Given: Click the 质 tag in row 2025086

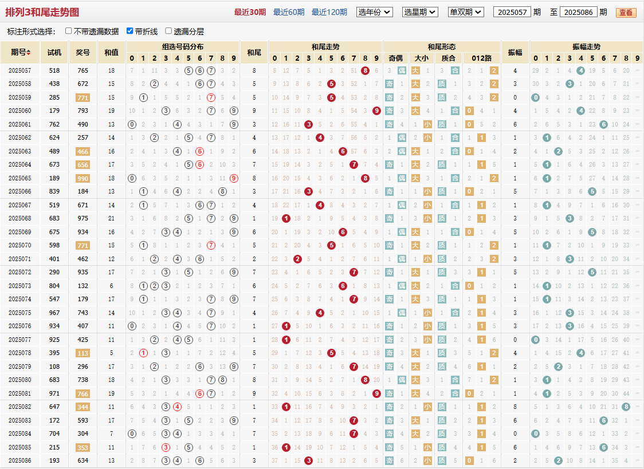Looking at the screenshot, I should tap(442, 461).
